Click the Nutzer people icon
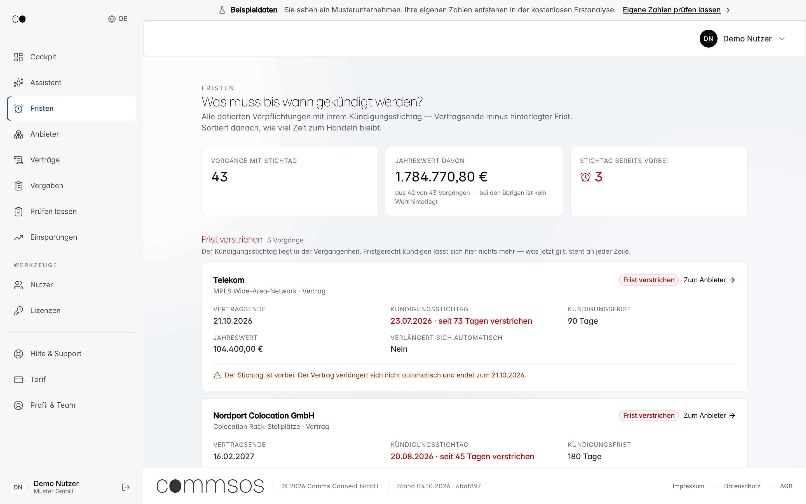 click(x=18, y=285)
